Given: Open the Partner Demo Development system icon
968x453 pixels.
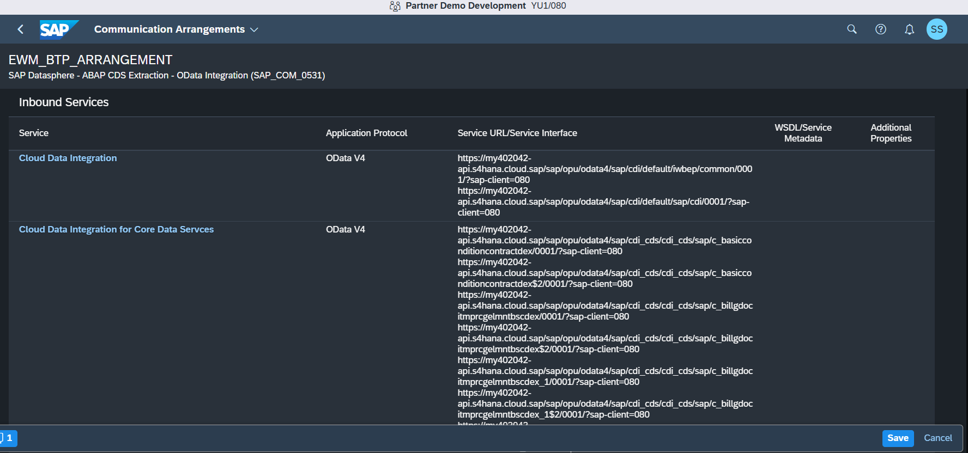Looking at the screenshot, I should (x=395, y=6).
